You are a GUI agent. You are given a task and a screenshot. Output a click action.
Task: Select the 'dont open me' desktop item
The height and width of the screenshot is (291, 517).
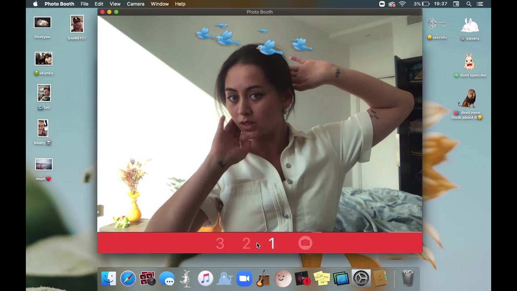tap(469, 62)
